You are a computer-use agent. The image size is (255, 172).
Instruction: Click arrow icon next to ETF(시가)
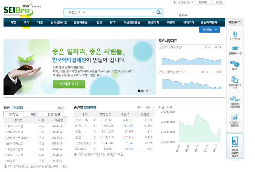pos(95,126)
